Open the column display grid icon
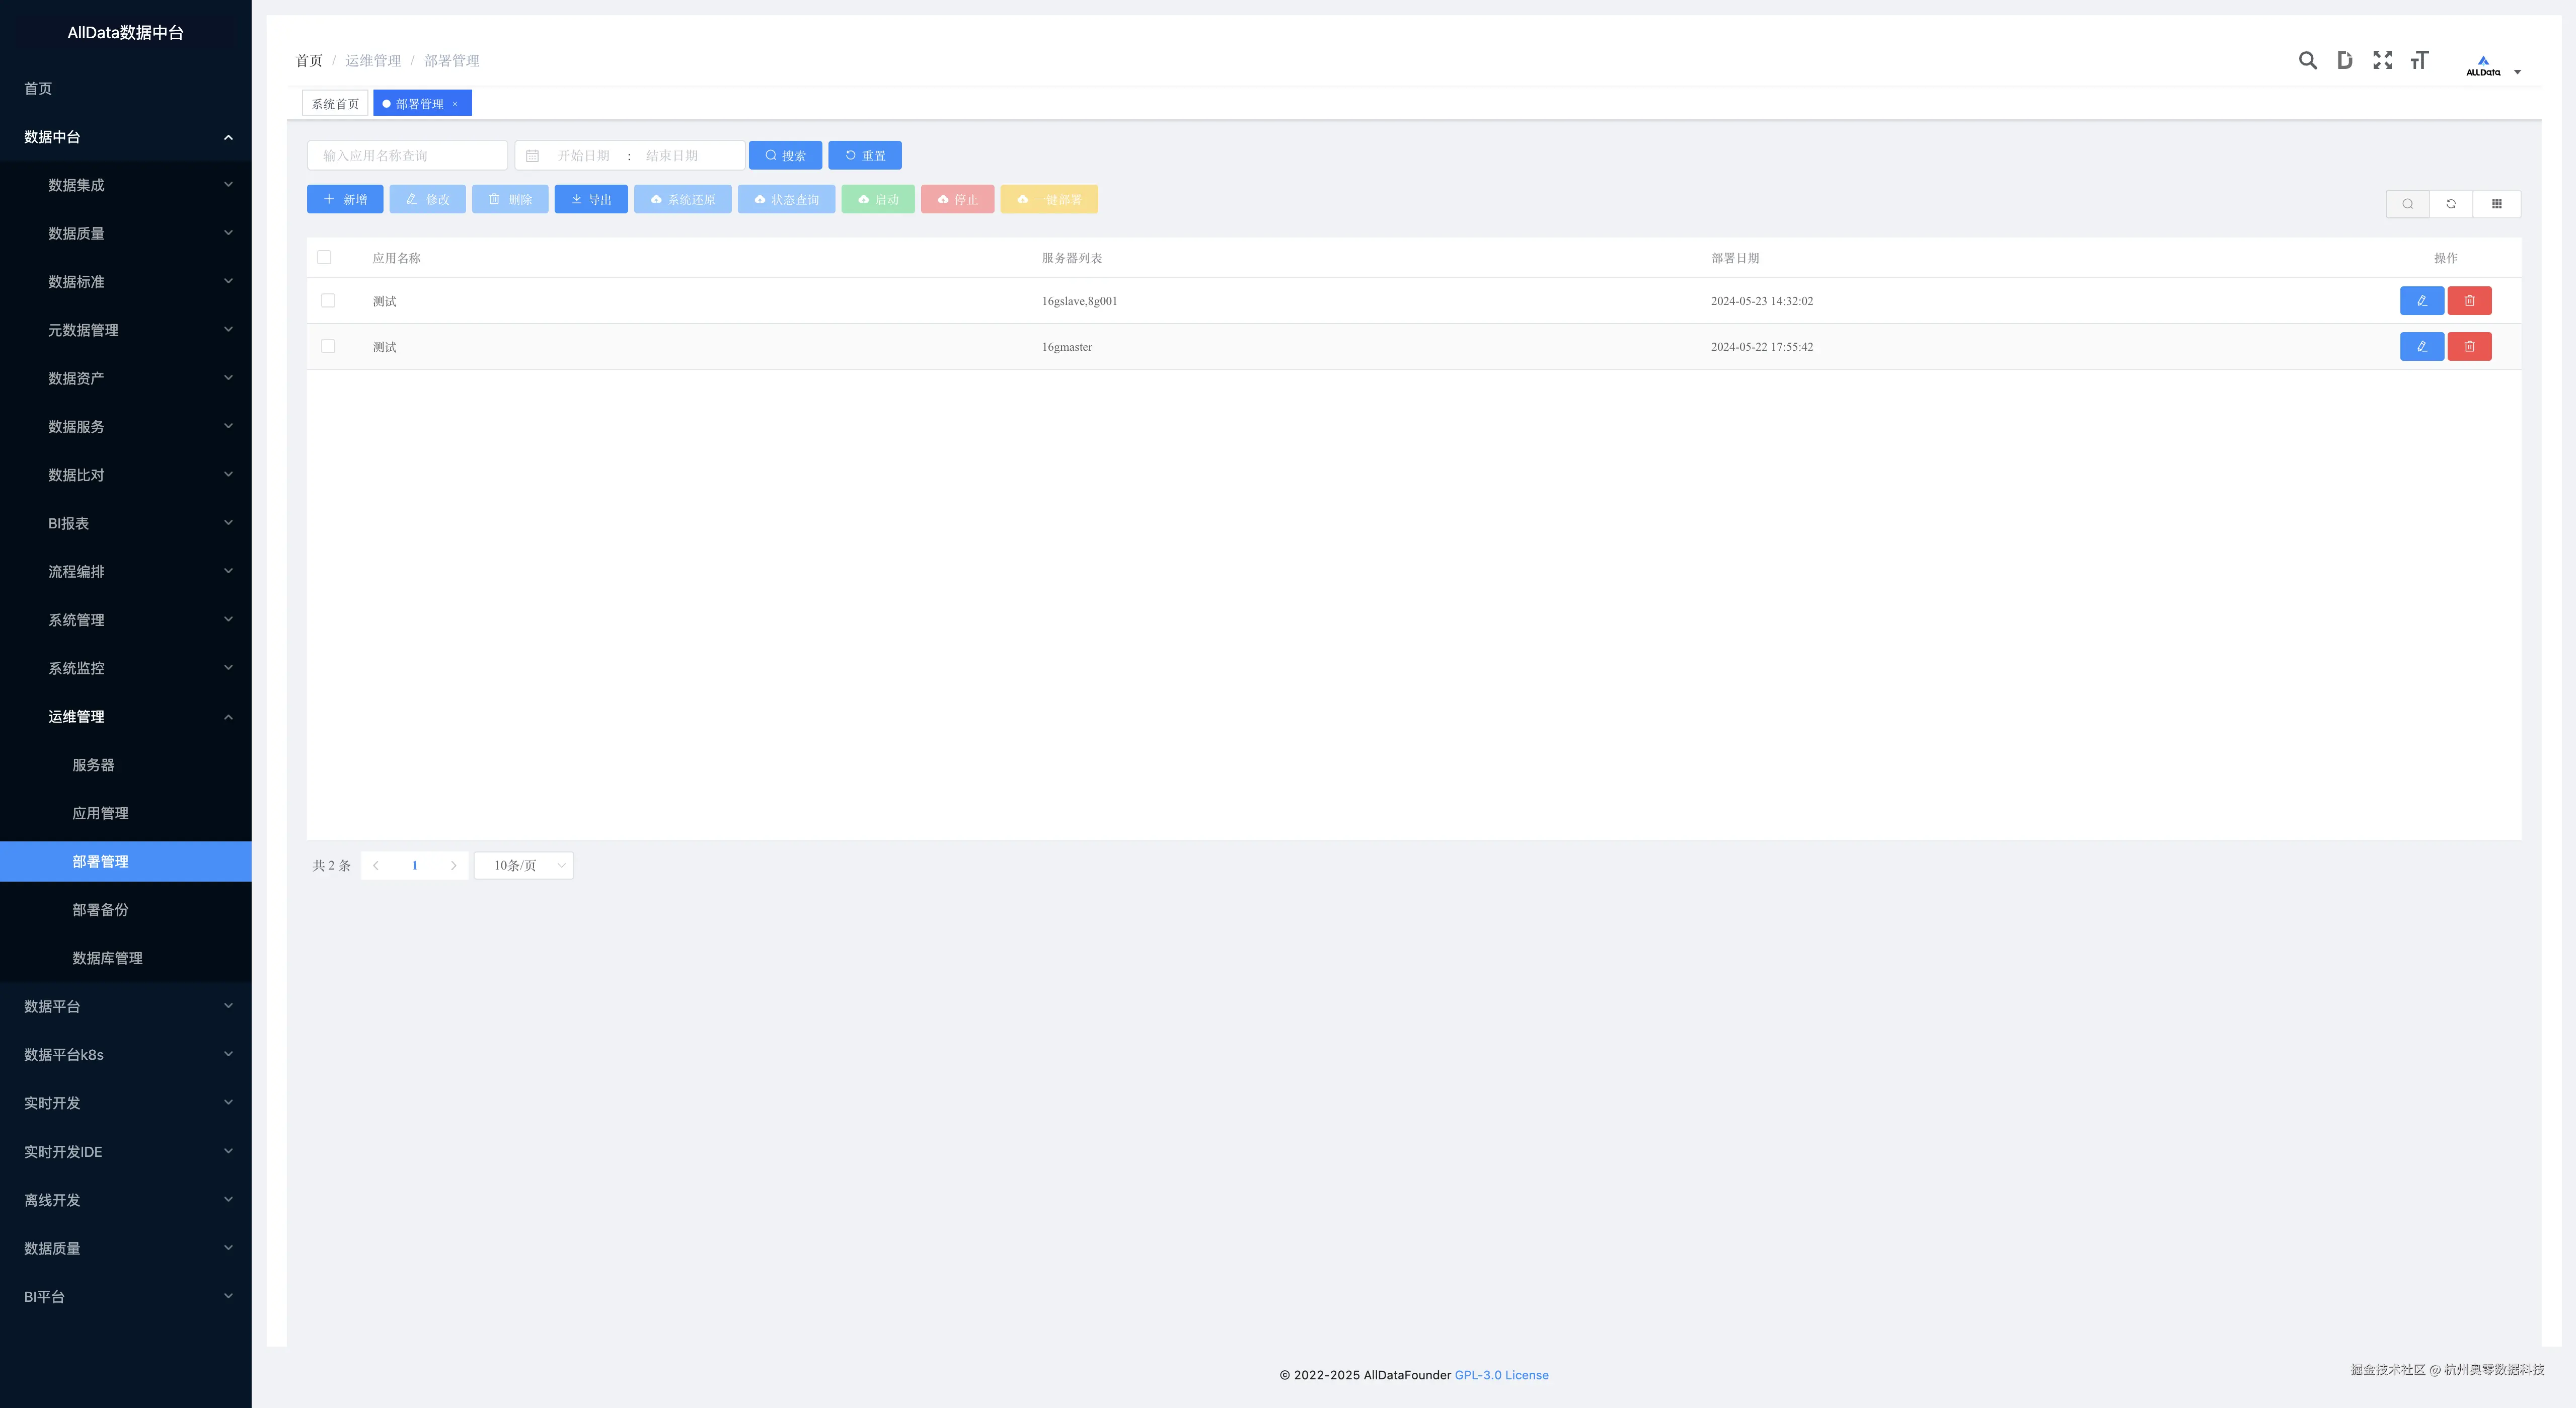Screen dimensions: 2576x1408 (2496, 204)
